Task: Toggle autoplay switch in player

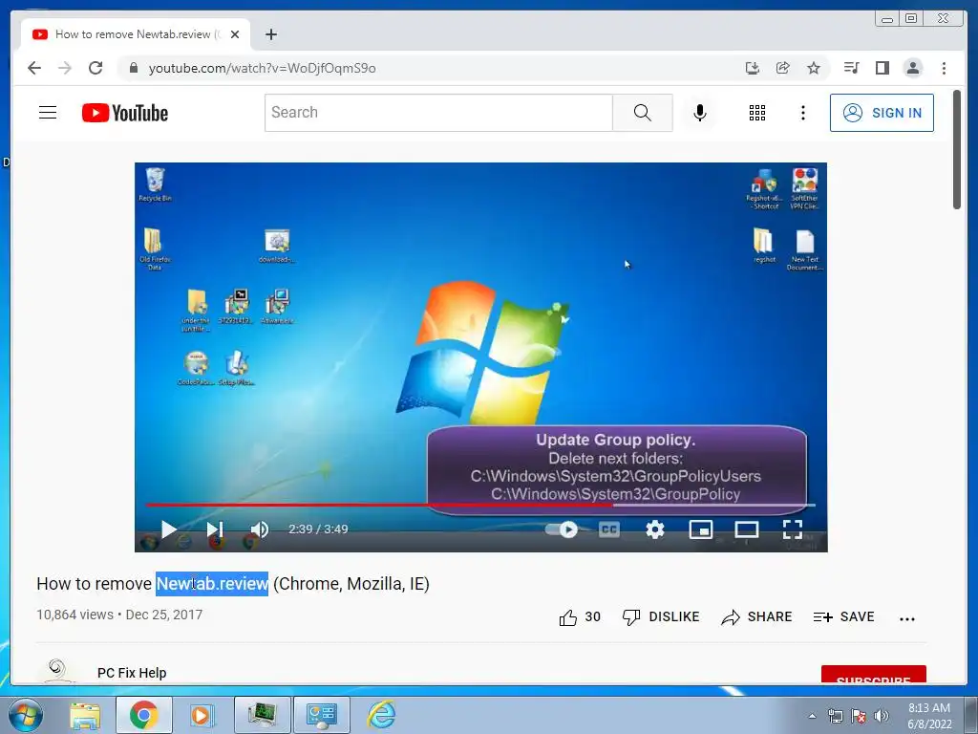Action: [562, 529]
